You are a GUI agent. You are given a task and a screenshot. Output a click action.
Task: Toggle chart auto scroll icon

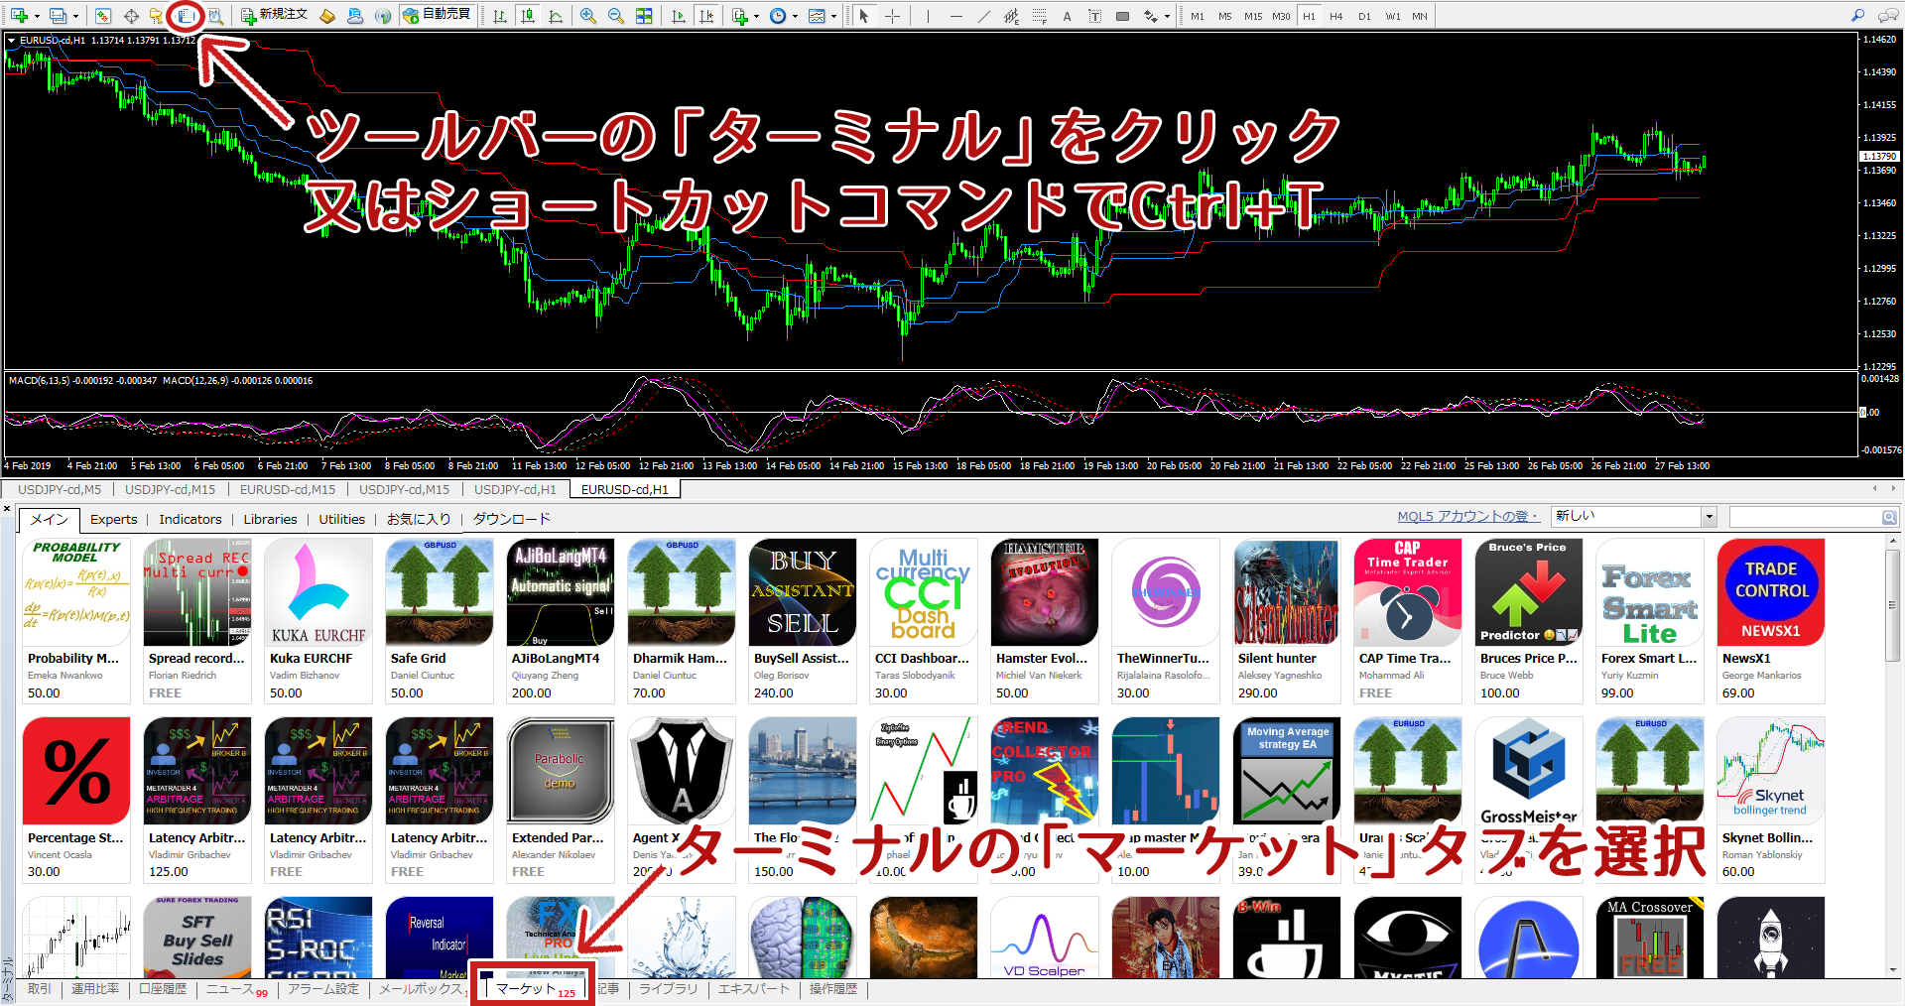[x=679, y=16]
